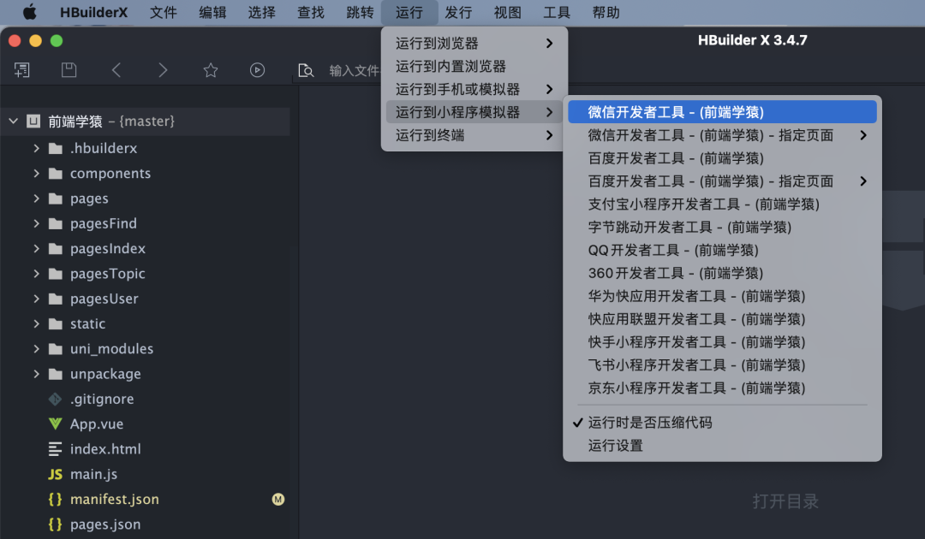
Task: Click the App.vue Vue file icon
Action: click(54, 423)
